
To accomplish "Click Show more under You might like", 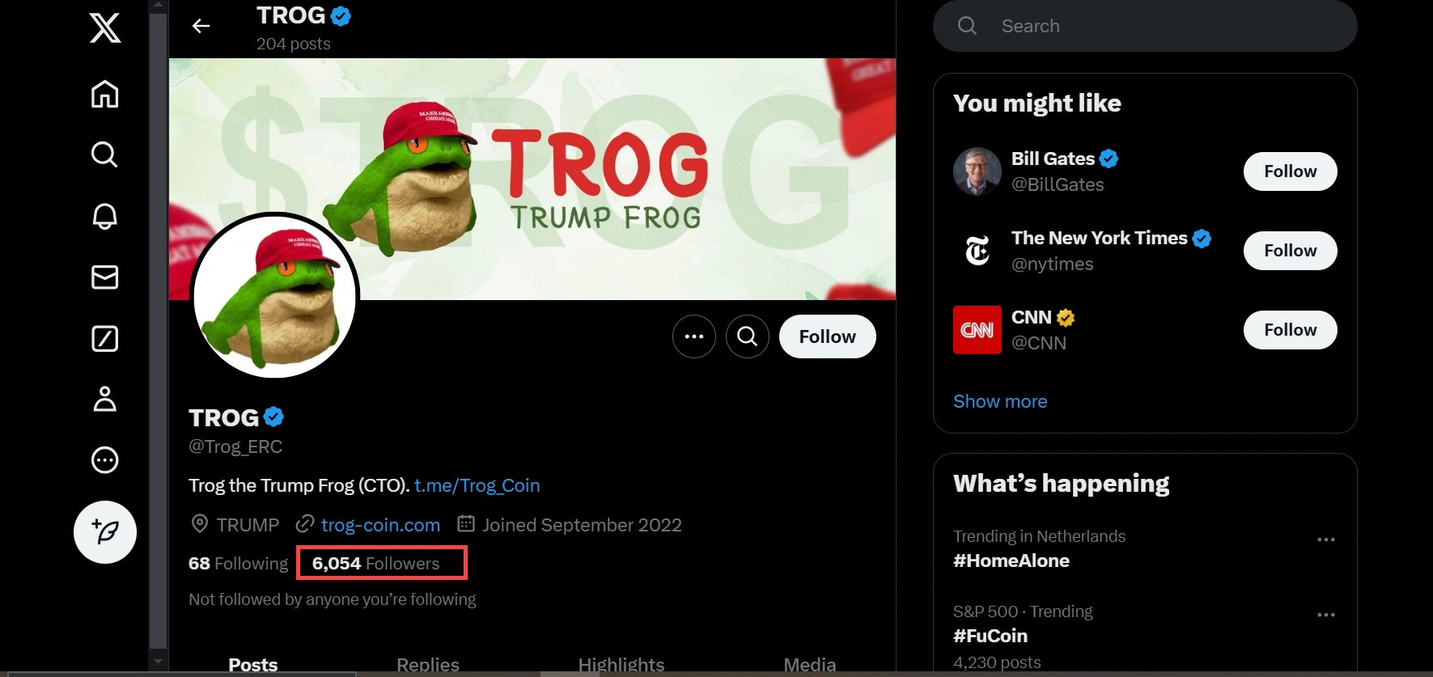I will [x=999, y=401].
